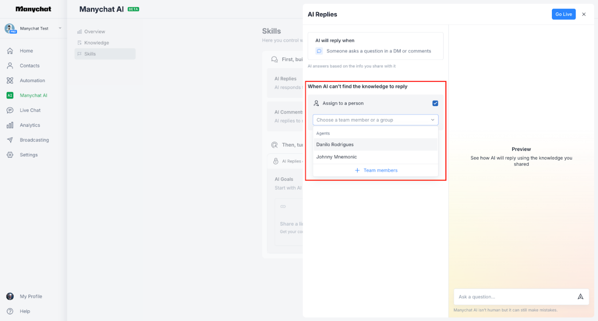Switch to the Overview tab

94,31
